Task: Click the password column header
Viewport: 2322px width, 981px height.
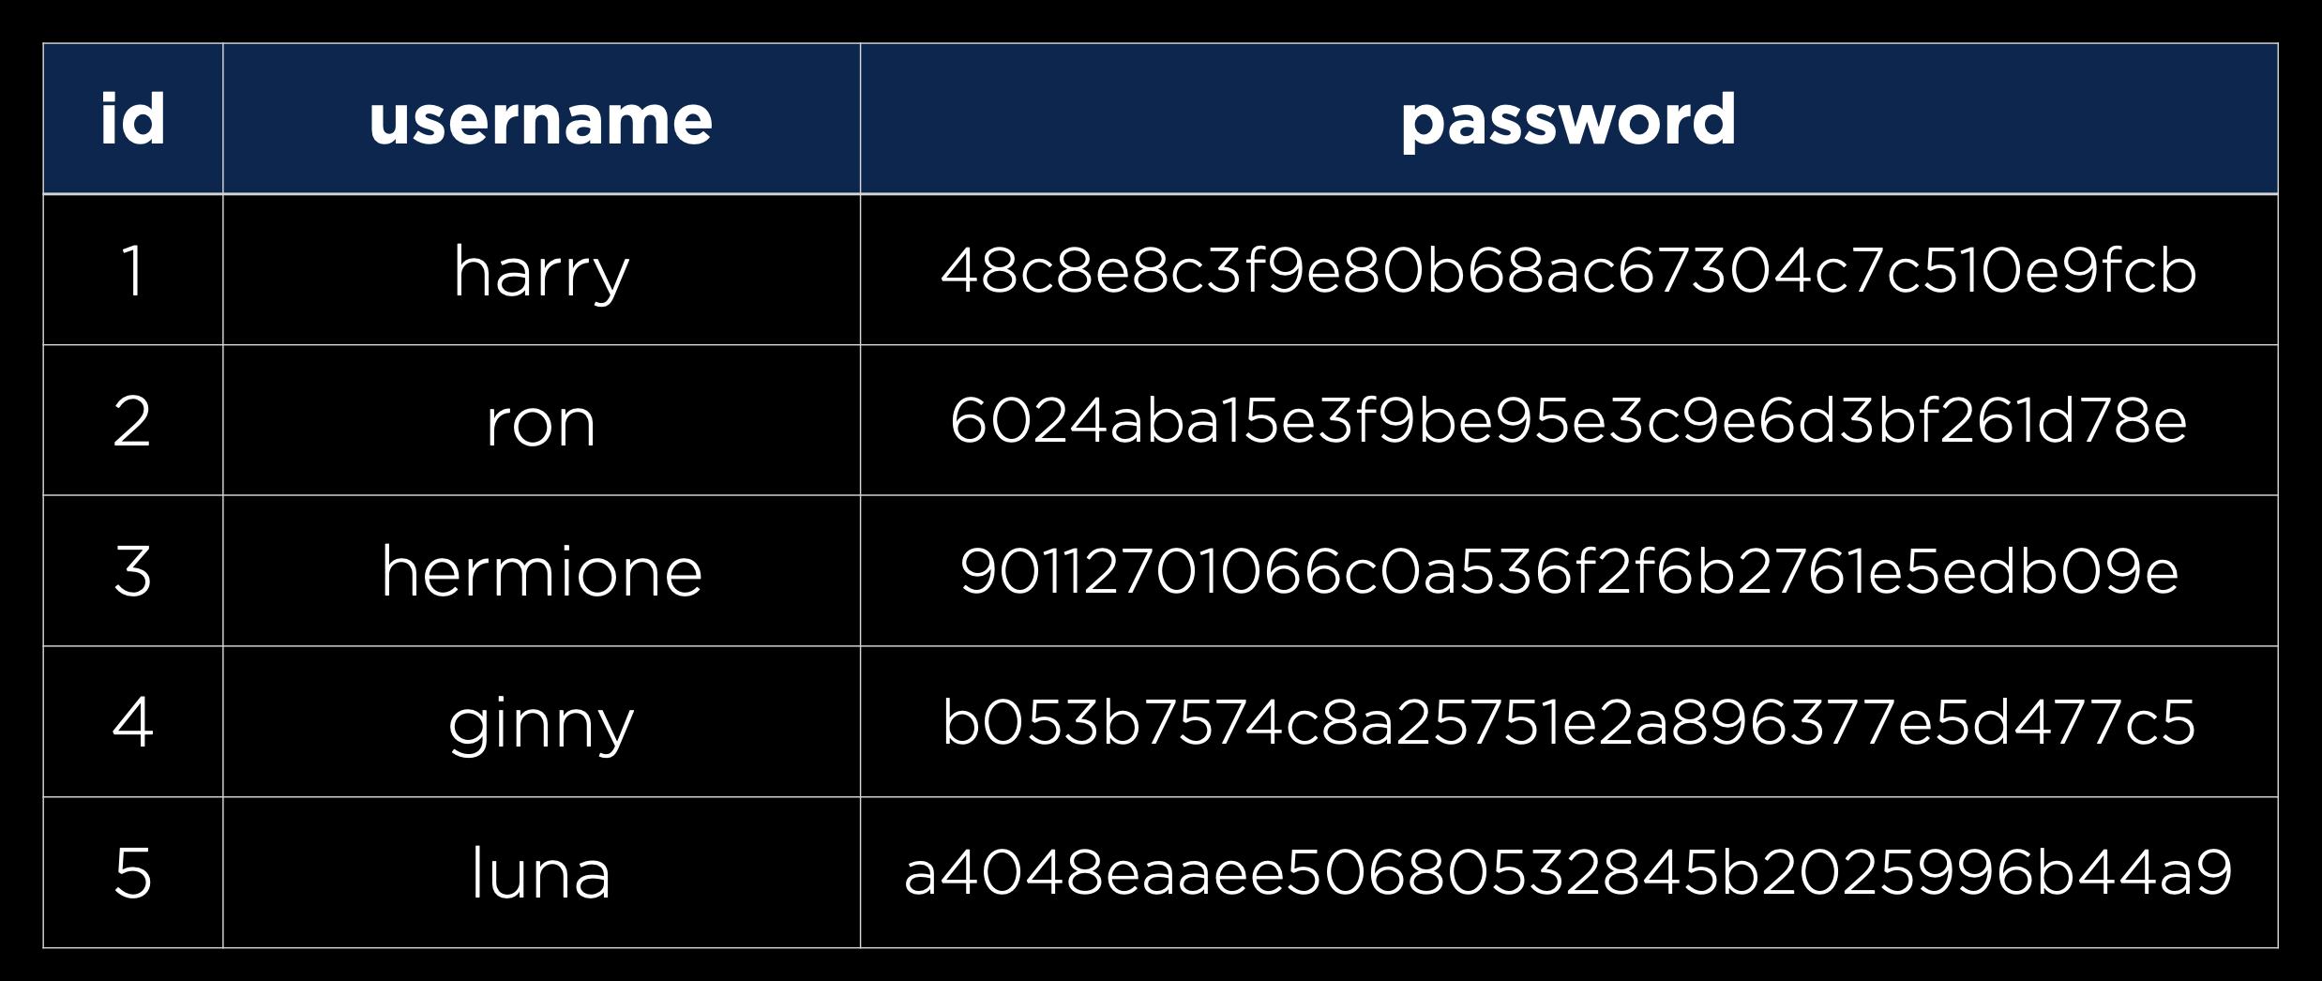Action: click(1568, 119)
